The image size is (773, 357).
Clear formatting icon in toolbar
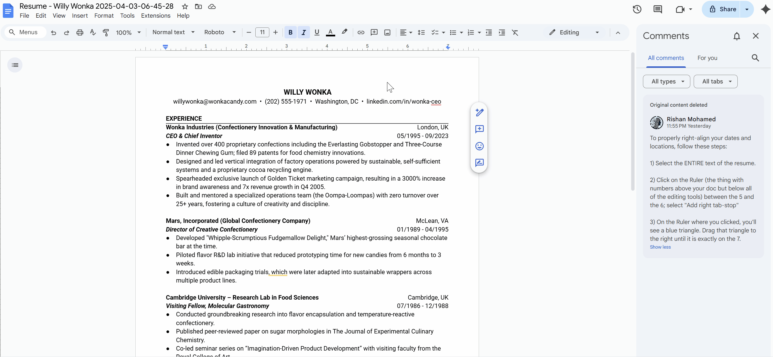tap(515, 32)
